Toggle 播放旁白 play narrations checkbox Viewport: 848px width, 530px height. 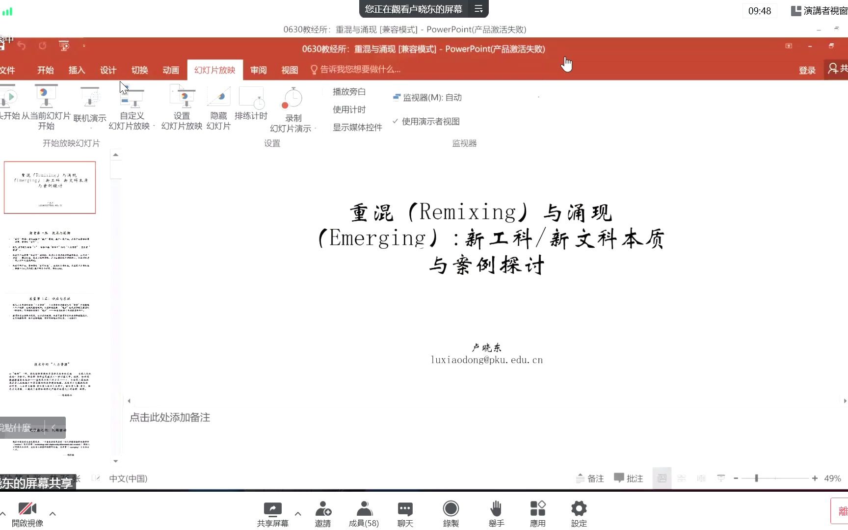point(349,92)
